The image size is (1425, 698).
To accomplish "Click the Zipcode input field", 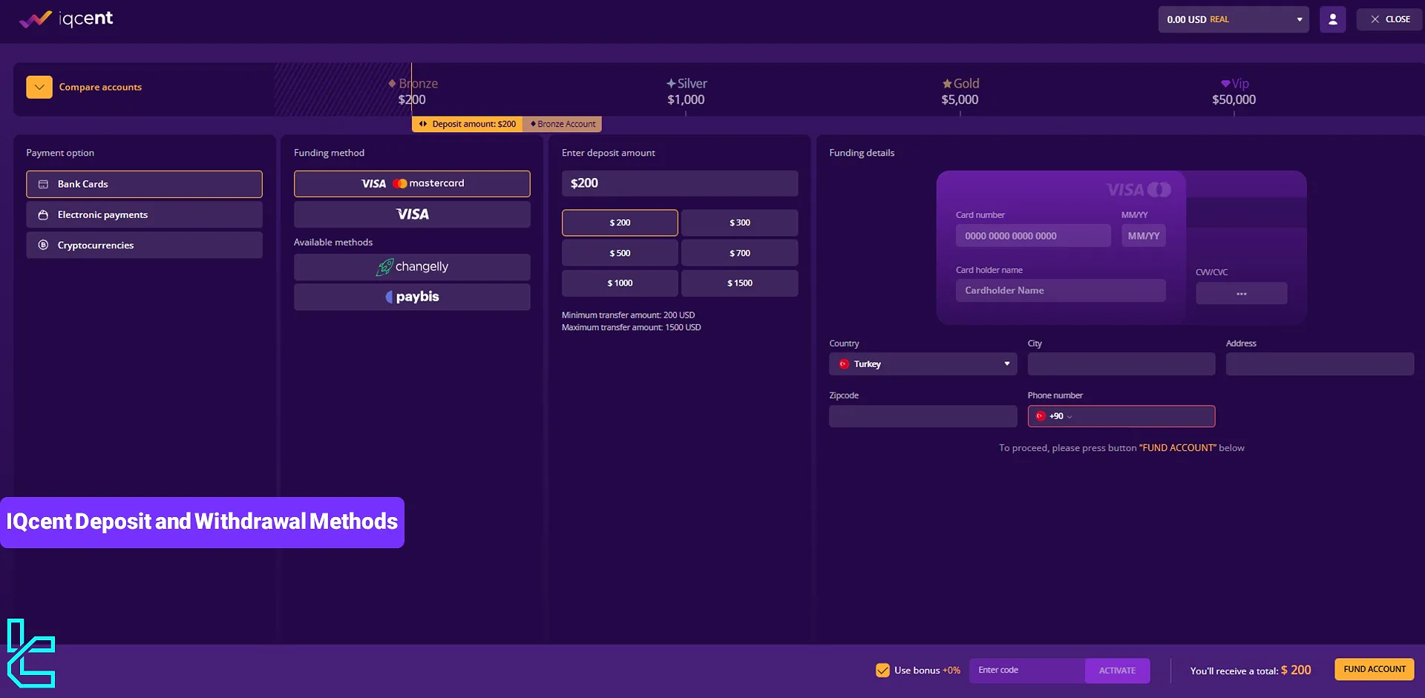I will 923,416.
